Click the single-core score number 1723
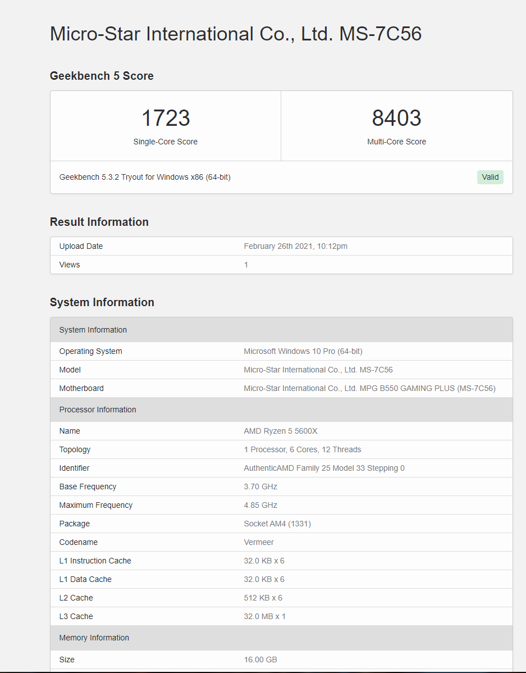 [x=166, y=118]
